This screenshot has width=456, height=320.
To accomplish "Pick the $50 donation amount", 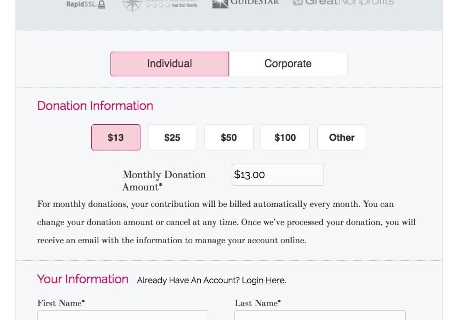I will tap(229, 138).
